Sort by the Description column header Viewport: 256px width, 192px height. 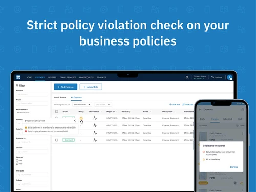point(168,112)
